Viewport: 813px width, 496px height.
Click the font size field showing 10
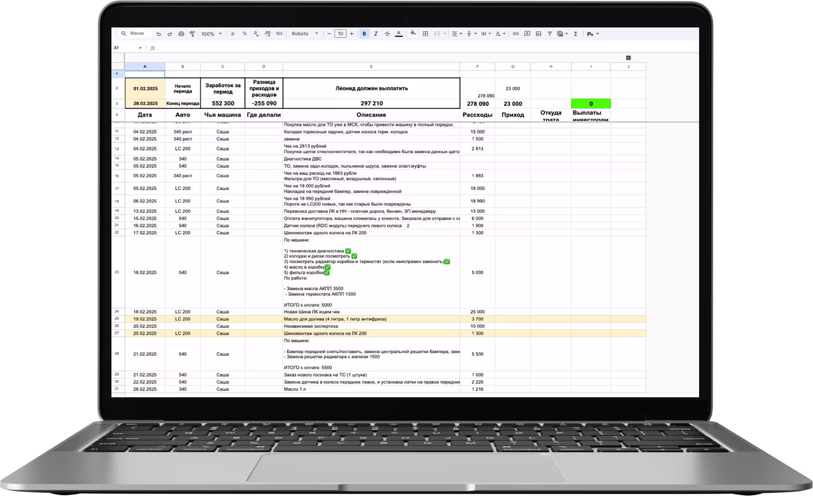(x=340, y=34)
